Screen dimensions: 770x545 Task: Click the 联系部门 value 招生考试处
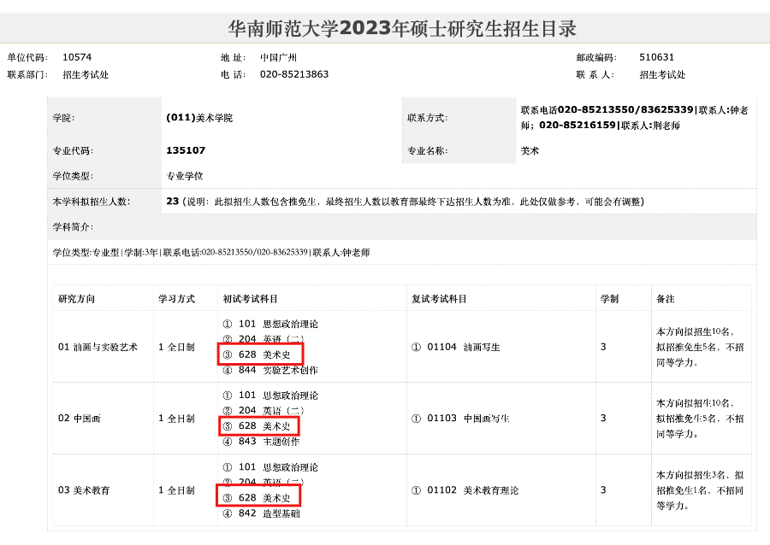coord(86,74)
